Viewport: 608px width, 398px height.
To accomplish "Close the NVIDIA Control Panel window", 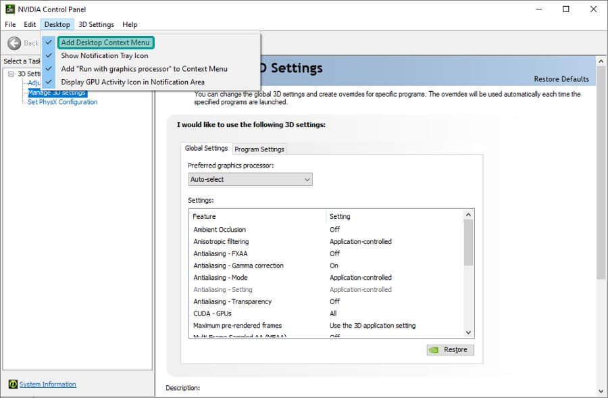I will (x=593, y=9).
